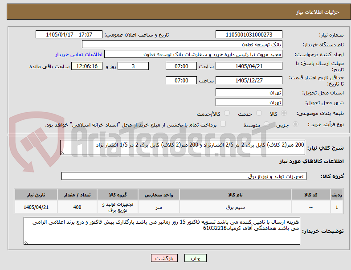Click the کد کالا column header

point(311,195)
